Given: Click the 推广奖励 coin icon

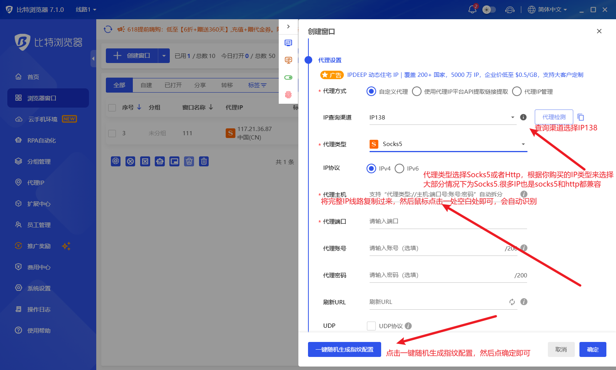Looking at the screenshot, I should 18,246.
